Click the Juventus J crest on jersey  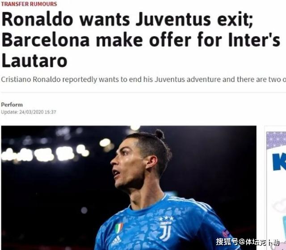pyautogui.click(x=165, y=233)
